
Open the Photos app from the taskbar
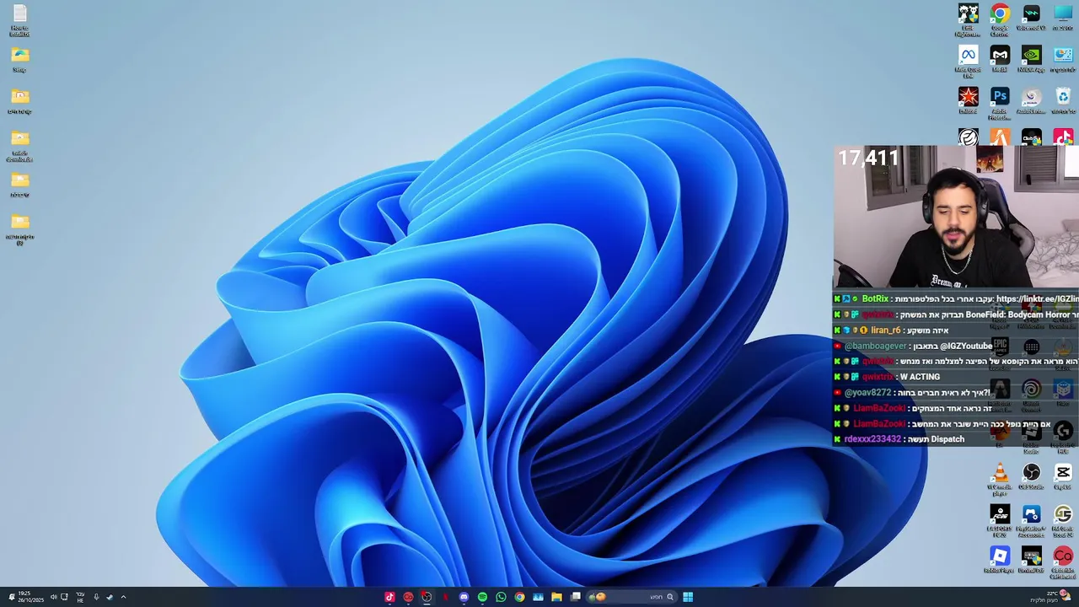pos(538,597)
